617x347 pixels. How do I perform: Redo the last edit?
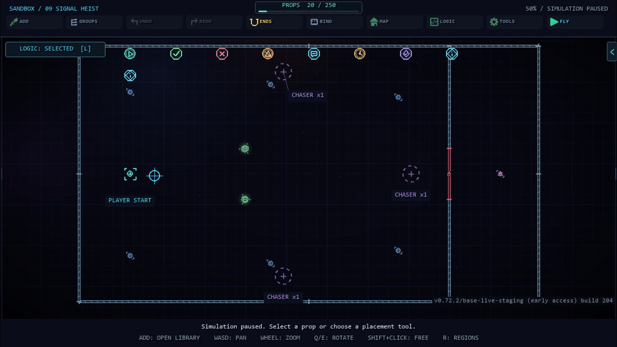pyautogui.click(x=214, y=22)
